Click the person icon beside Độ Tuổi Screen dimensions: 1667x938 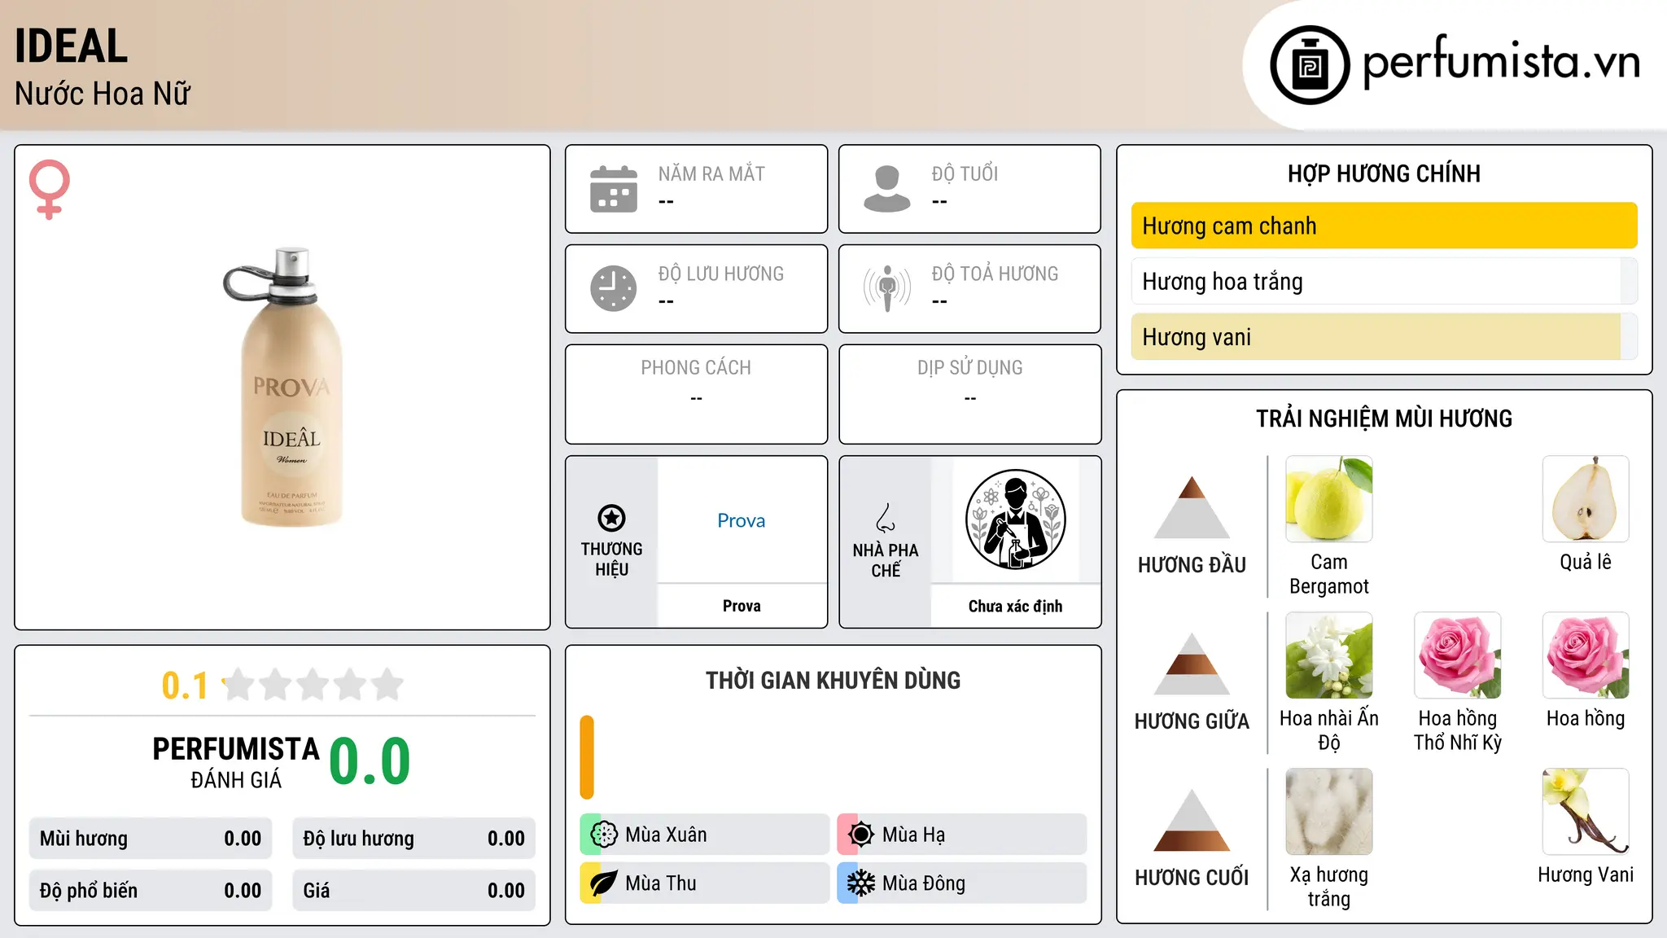coord(887,189)
